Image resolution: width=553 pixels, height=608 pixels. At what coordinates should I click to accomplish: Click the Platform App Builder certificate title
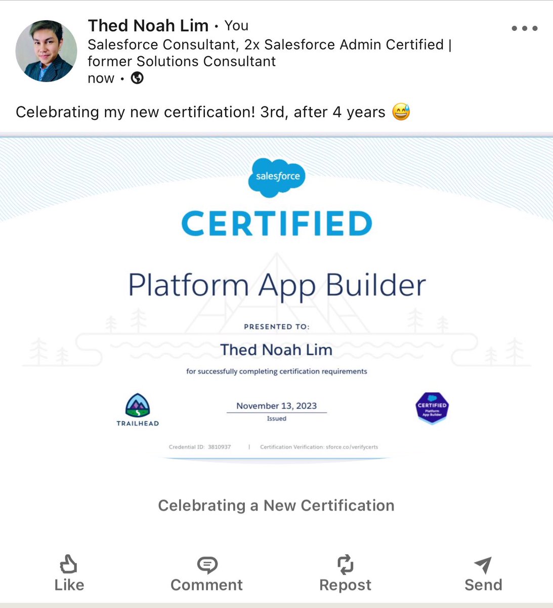coord(277,285)
